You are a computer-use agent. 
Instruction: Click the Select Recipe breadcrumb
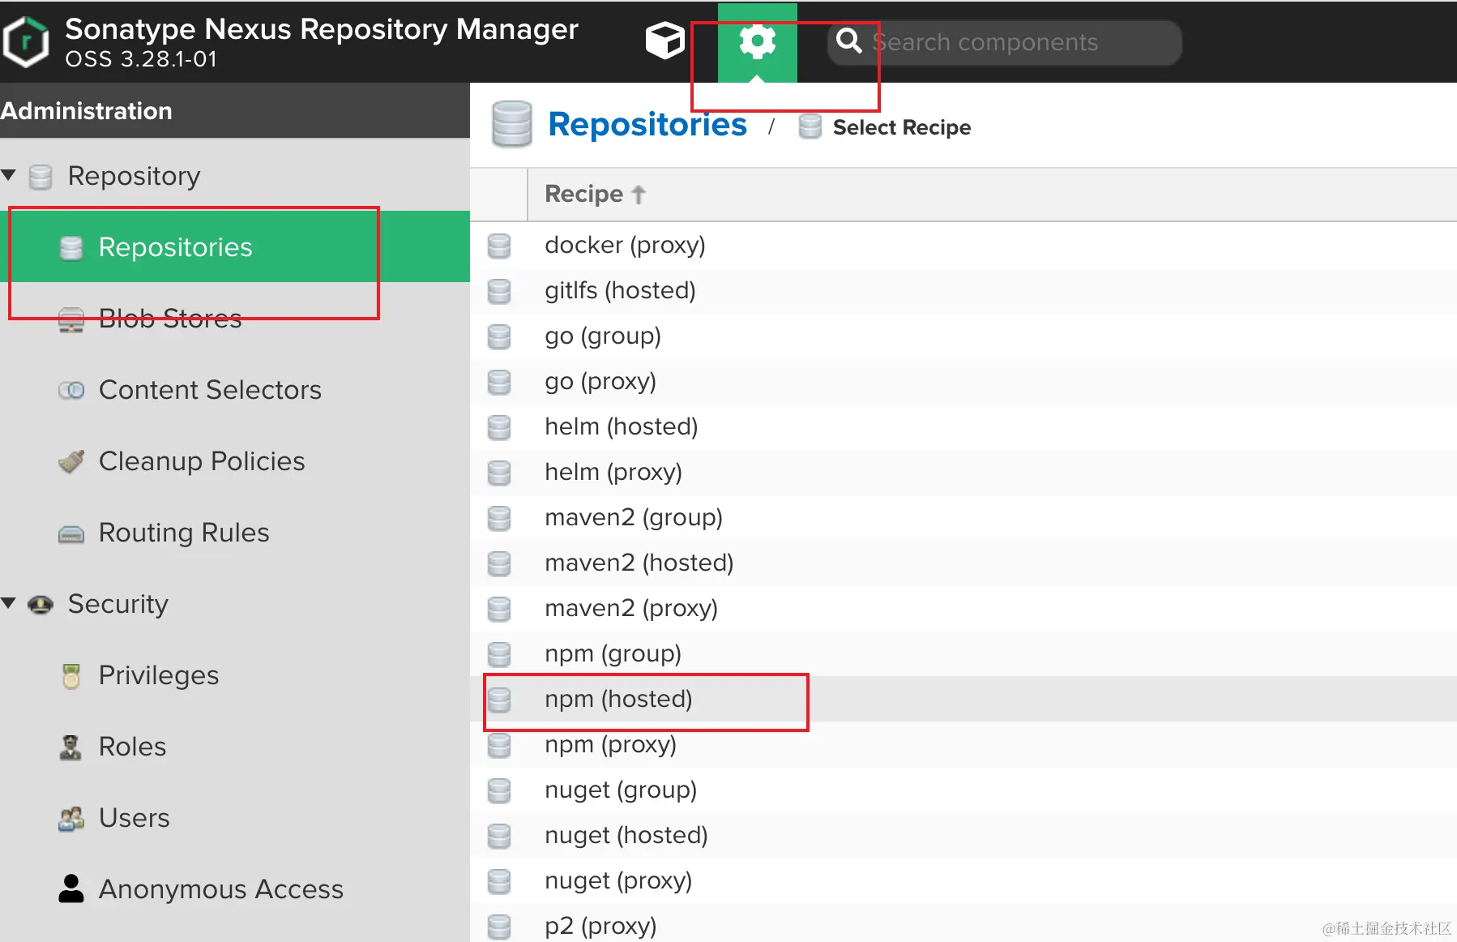point(902,127)
